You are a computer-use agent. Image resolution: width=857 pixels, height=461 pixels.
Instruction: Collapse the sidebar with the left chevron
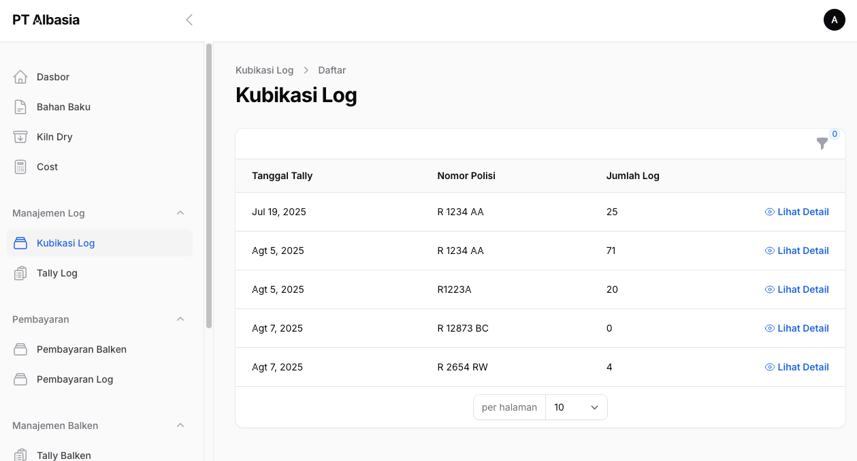[x=189, y=20]
